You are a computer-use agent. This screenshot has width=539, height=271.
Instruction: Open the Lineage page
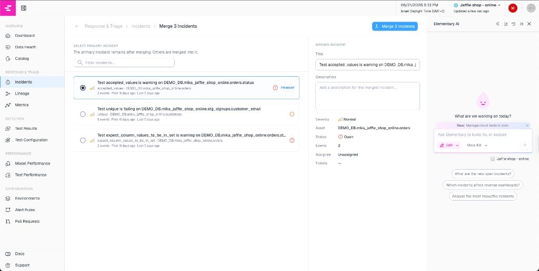(22, 93)
